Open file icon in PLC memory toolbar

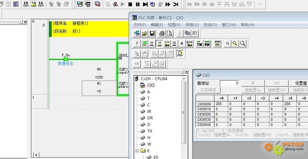(x=145, y=34)
